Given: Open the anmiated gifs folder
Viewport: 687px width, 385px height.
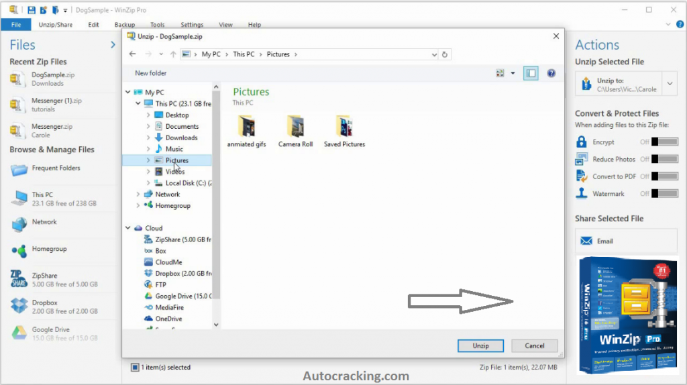Looking at the screenshot, I should tap(247, 131).
